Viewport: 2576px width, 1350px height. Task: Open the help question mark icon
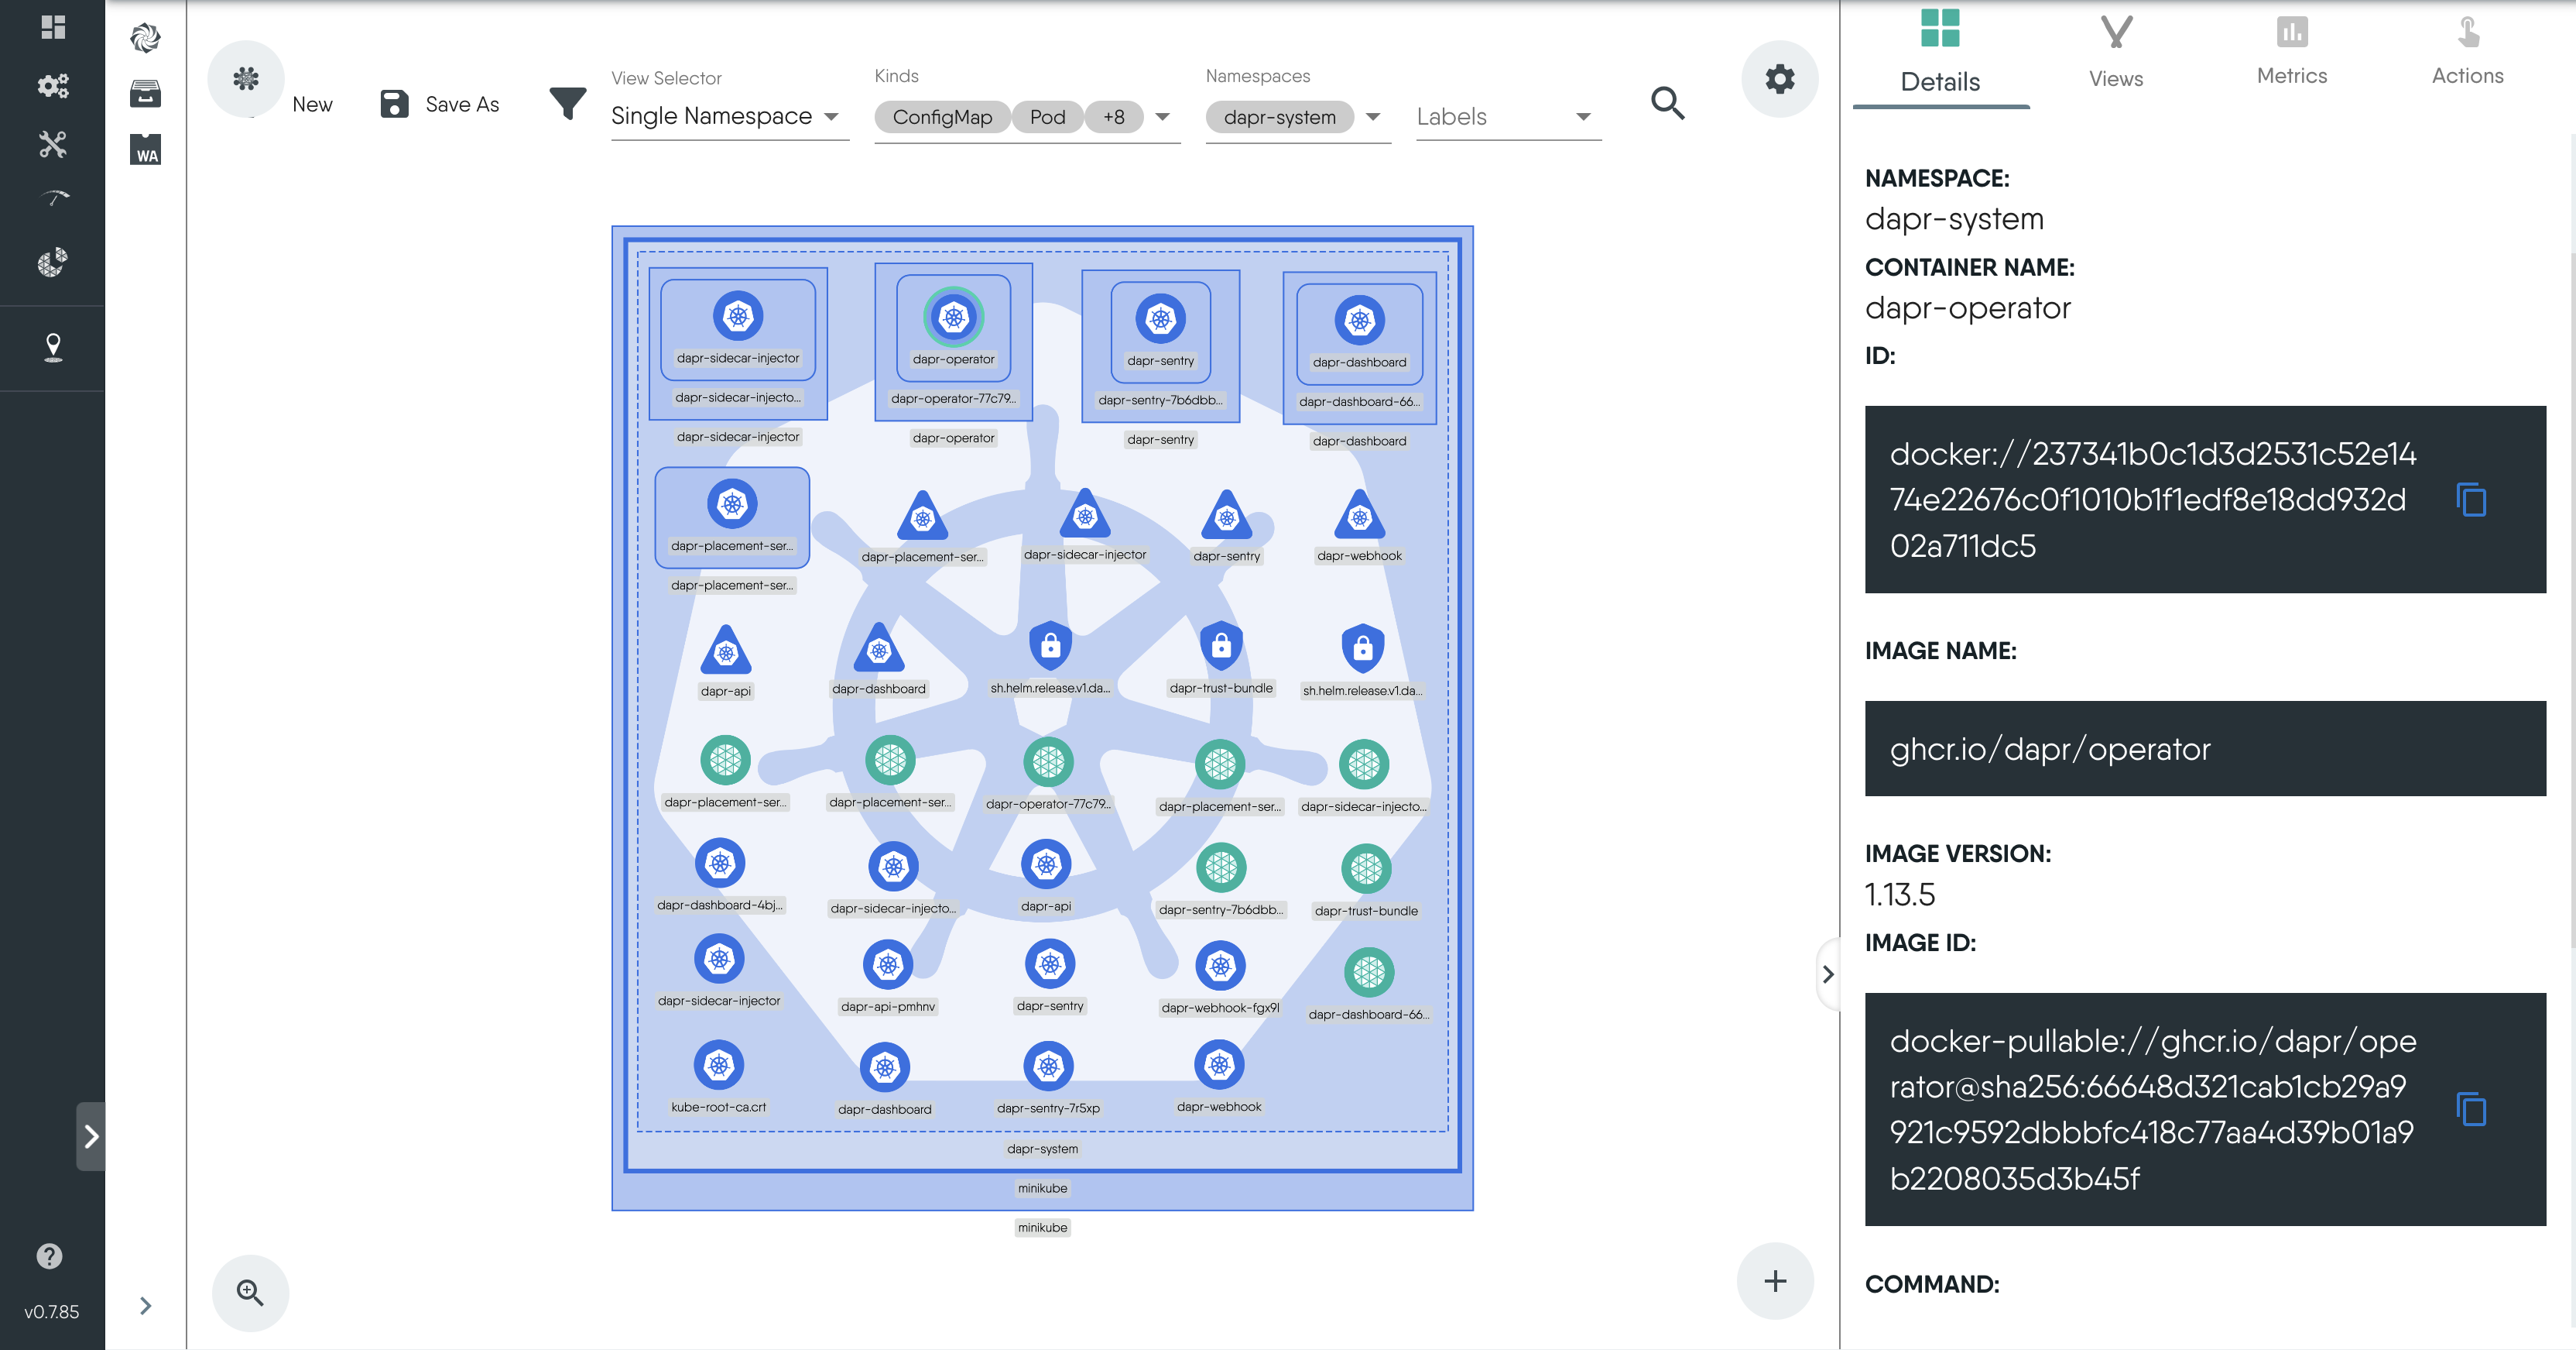click(x=49, y=1256)
